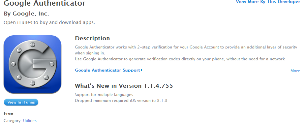304x124 pixels.
Task: Click the Open iTunes to buy text
Action: 49,22
